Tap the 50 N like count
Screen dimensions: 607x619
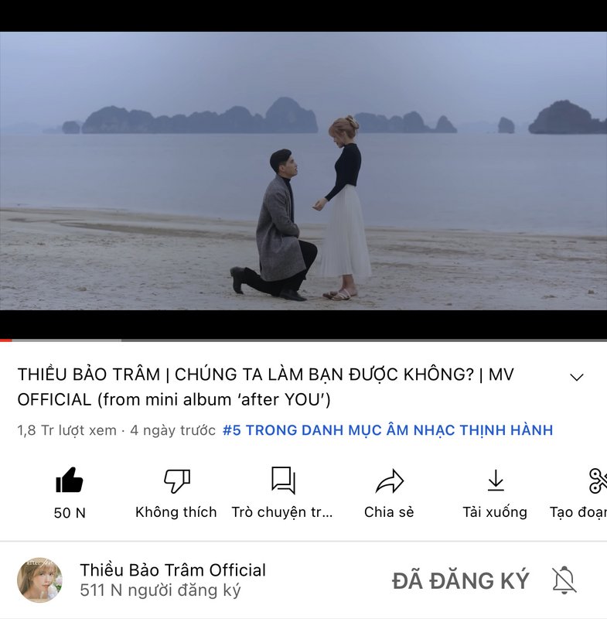pyautogui.click(x=70, y=512)
